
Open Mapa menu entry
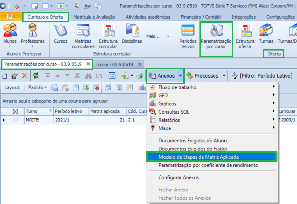213,128
